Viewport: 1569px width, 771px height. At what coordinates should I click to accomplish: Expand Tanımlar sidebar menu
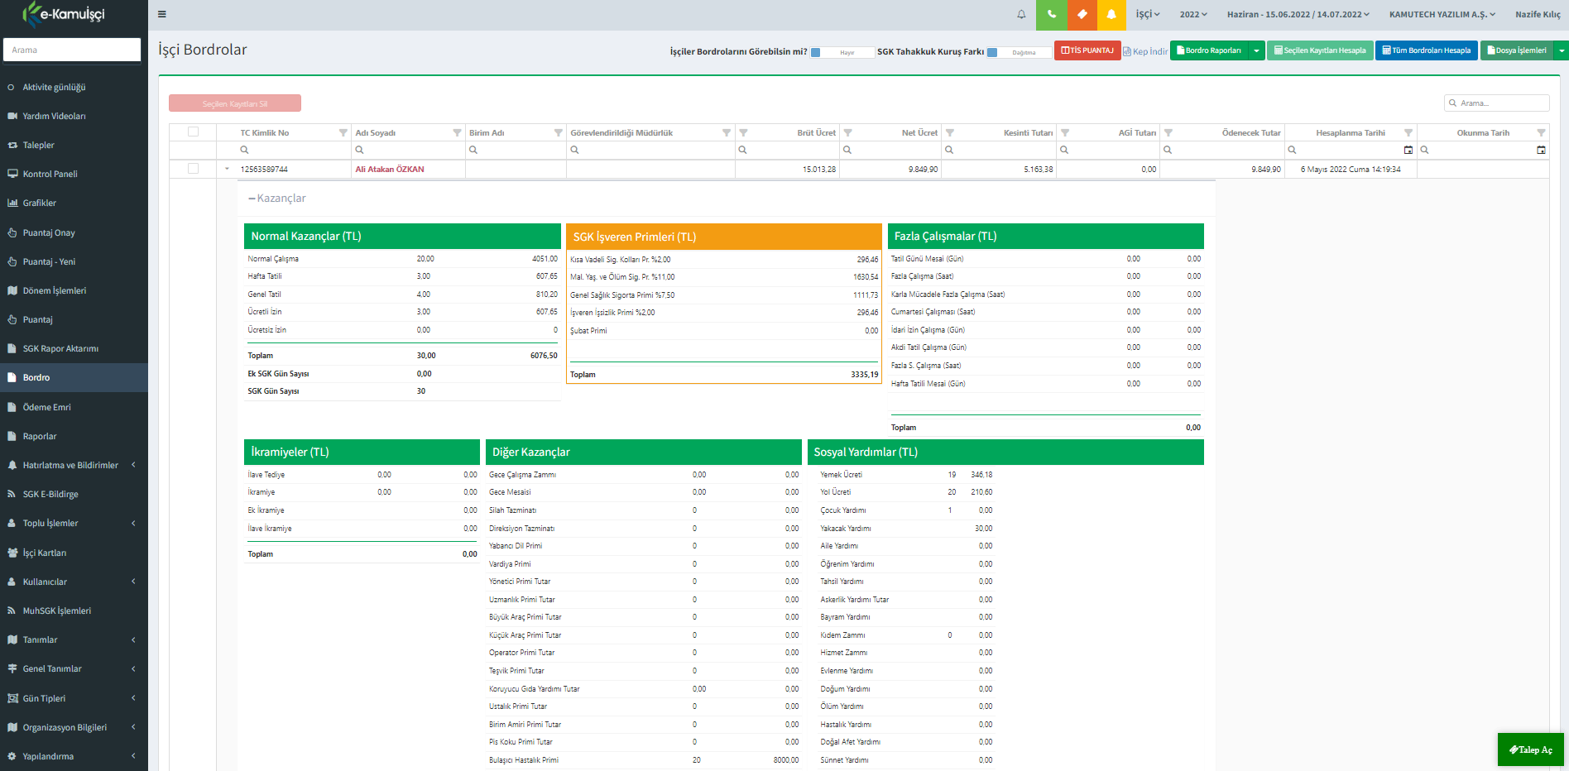74,640
